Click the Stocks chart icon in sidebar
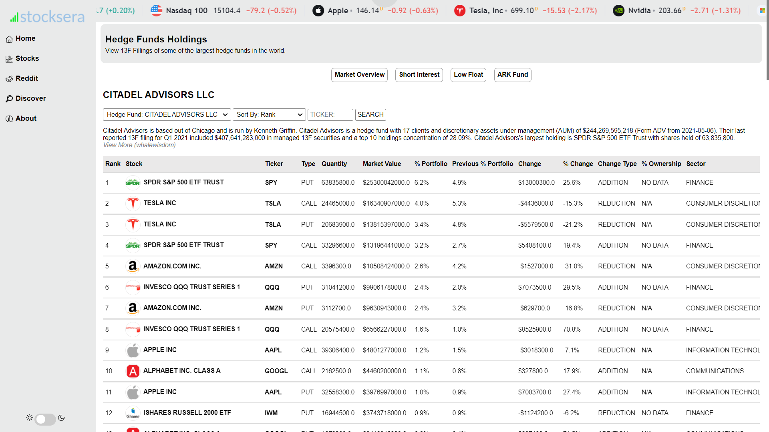This screenshot has height=432, width=769. (9, 59)
